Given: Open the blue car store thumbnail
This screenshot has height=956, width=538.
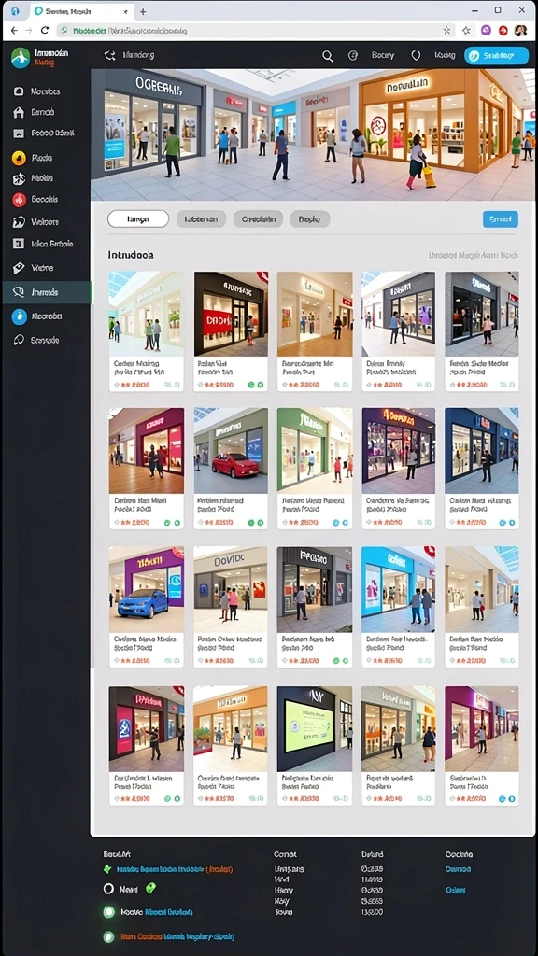Looking at the screenshot, I should pyautogui.click(x=147, y=590).
